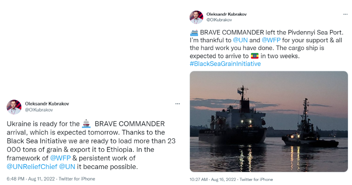Open the ship at dusk photo
This screenshot has width=352, height=185.
coord(268,121)
